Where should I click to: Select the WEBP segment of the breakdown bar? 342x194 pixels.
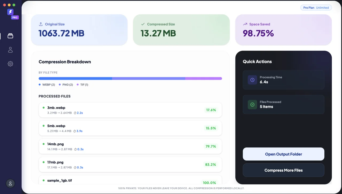coord(75,79)
